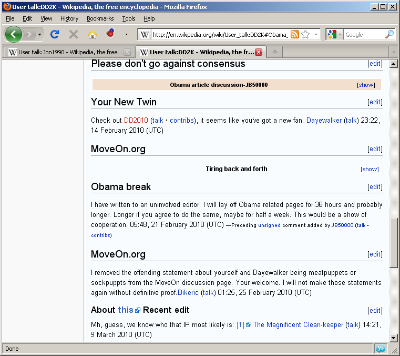The image size is (400, 356).
Task: Open a new tab with the plus button
Action: click(275, 52)
